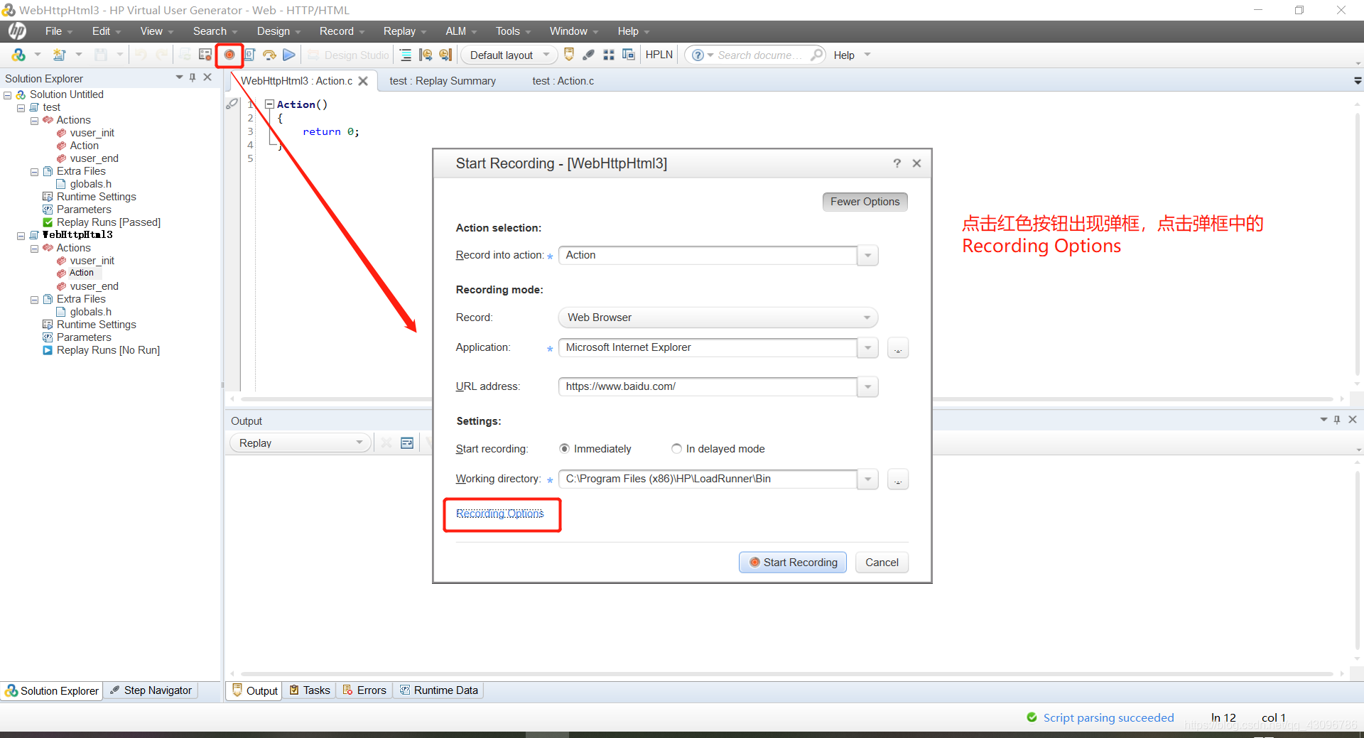Click the bookmark shield icon after layout

pyautogui.click(x=569, y=55)
